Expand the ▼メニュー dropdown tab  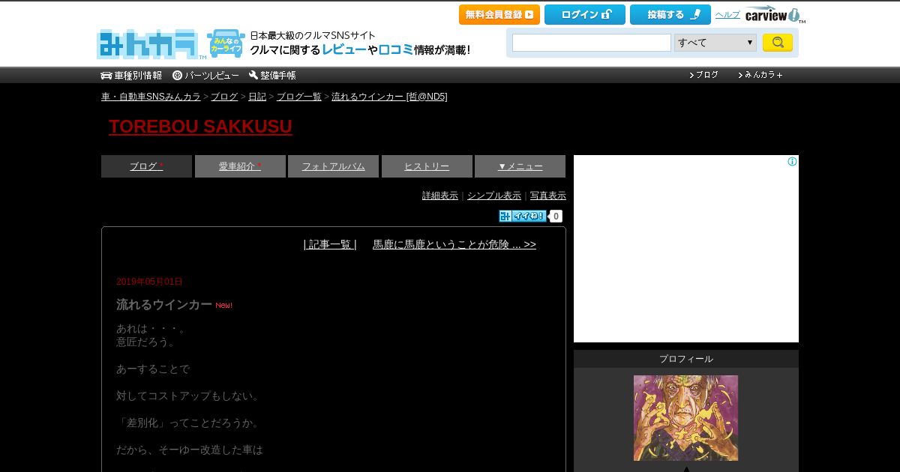520,166
